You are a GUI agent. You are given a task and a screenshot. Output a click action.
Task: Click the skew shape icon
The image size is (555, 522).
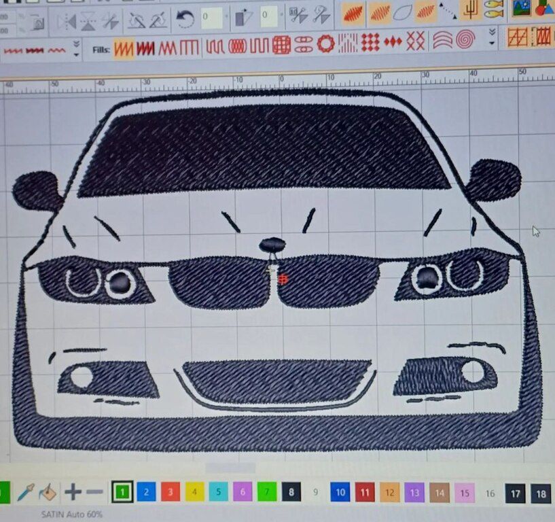[243, 16]
